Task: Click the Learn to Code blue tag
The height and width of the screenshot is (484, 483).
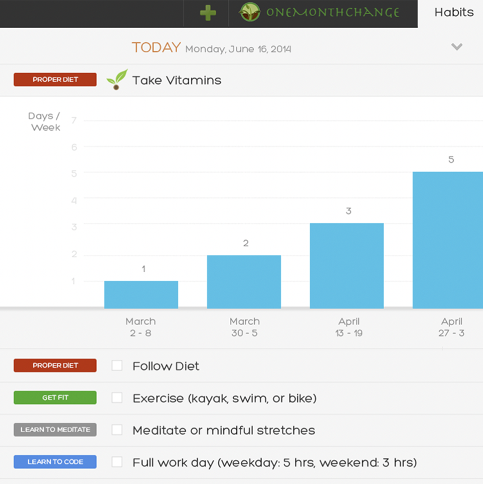Action: pos(55,462)
